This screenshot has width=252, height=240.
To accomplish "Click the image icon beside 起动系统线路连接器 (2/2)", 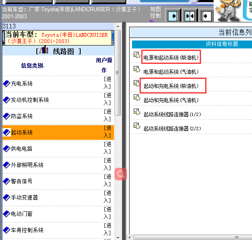I will (x=137, y=126).
